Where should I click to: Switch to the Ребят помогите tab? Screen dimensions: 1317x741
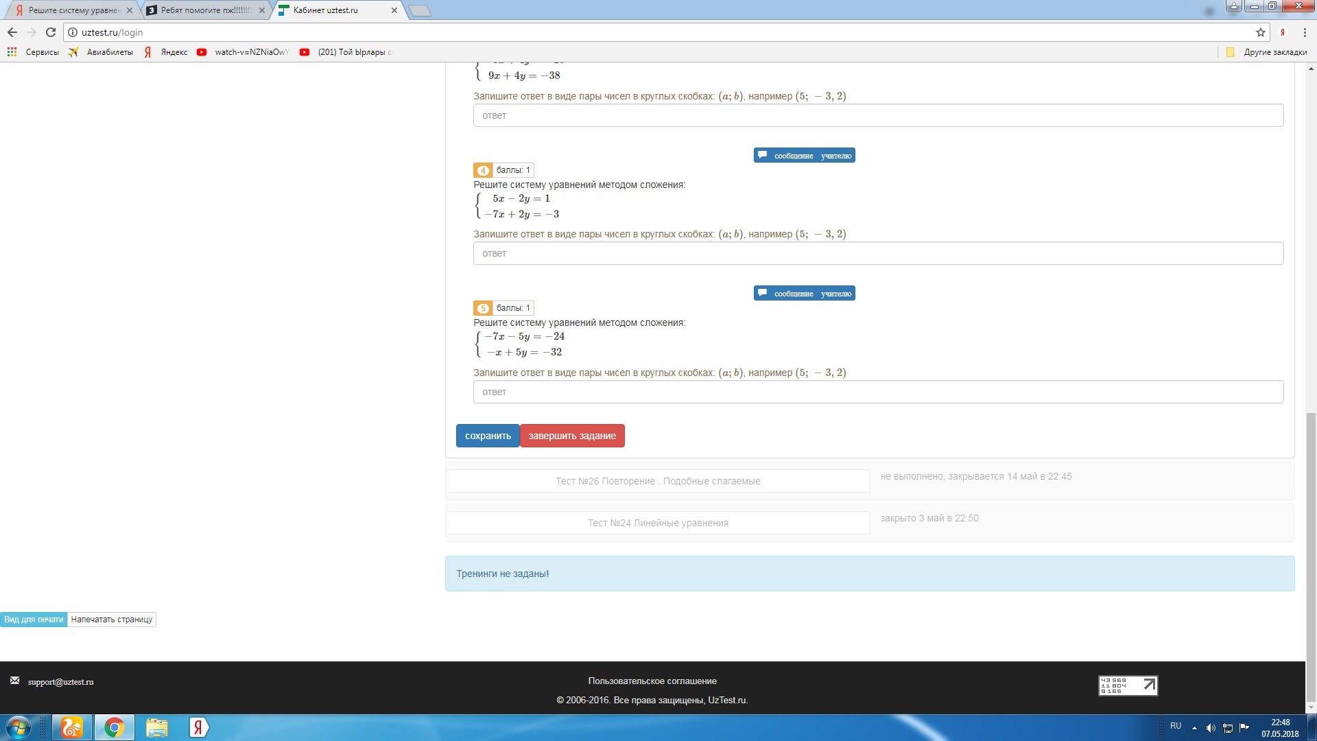coord(205,10)
